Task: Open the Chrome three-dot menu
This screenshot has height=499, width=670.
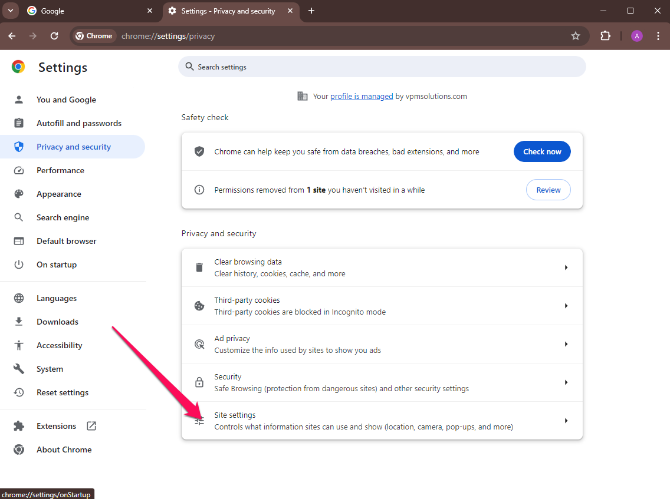Action: click(658, 36)
